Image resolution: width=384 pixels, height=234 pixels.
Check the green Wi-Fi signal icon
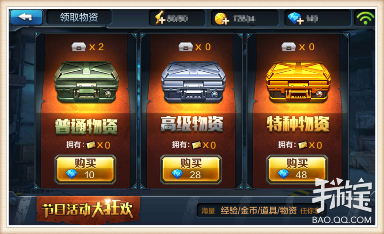pyautogui.click(x=365, y=18)
